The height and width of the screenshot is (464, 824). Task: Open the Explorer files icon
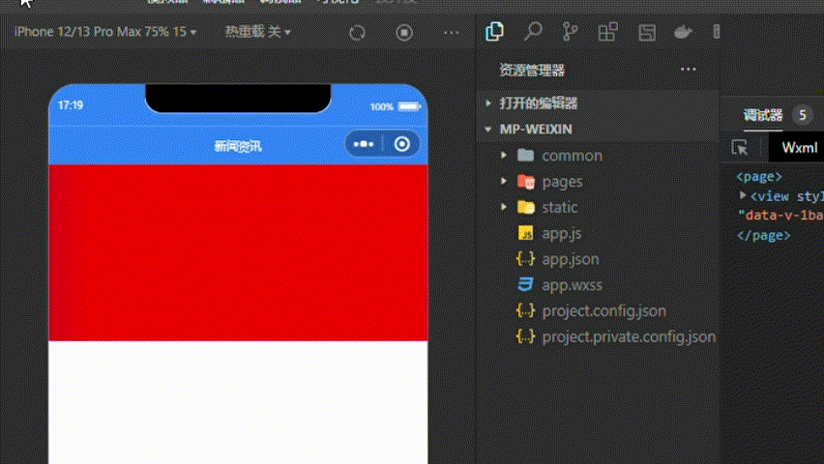point(494,32)
